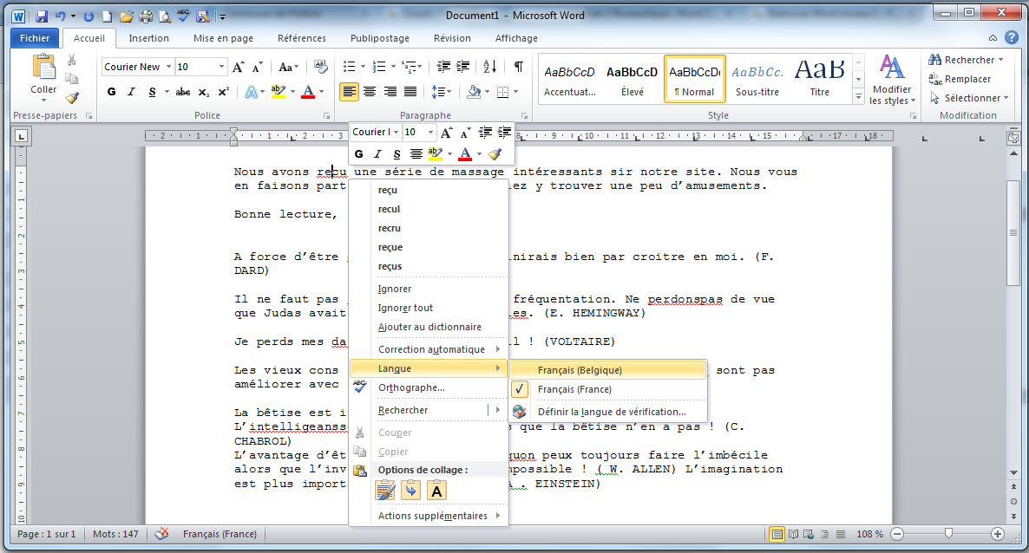The image size is (1029, 553).
Task: Zoom in with the plus button
Action: click(998, 534)
